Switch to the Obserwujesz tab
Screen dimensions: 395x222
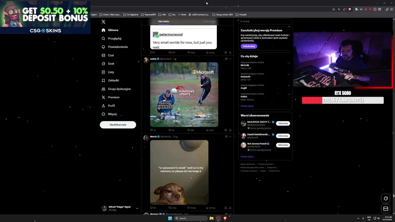tap(210, 21)
